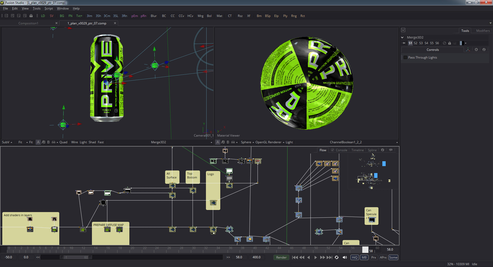The width and height of the screenshot is (493, 267).
Task: Open the comments chat bubble icon
Action: pyautogui.click(x=391, y=150)
